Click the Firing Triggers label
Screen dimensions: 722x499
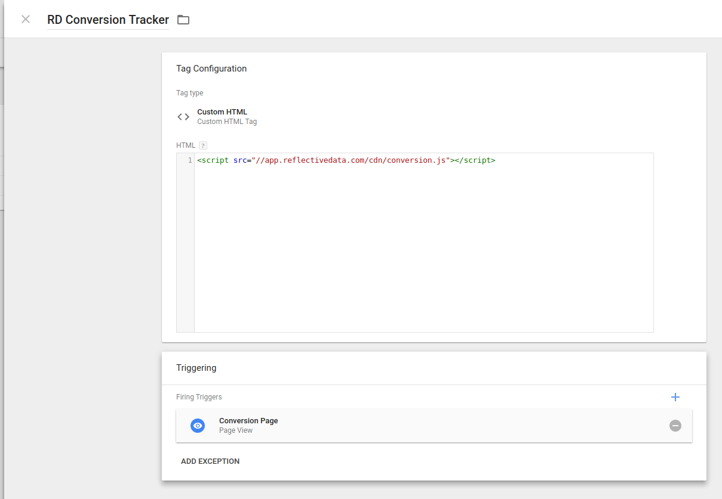(199, 397)
